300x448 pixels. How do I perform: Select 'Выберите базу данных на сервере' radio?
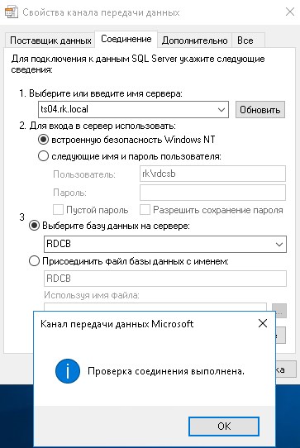pos(34,226)
